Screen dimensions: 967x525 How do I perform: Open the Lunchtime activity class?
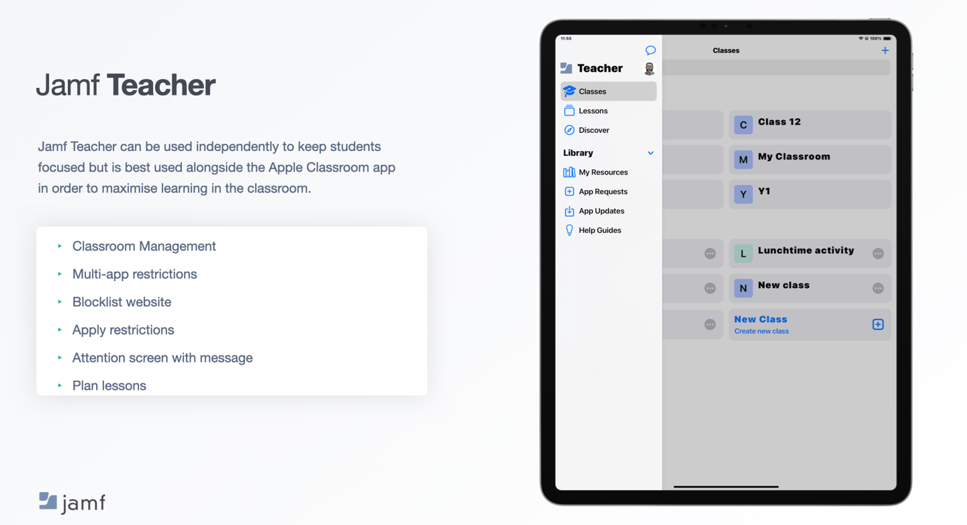(810, 254)
